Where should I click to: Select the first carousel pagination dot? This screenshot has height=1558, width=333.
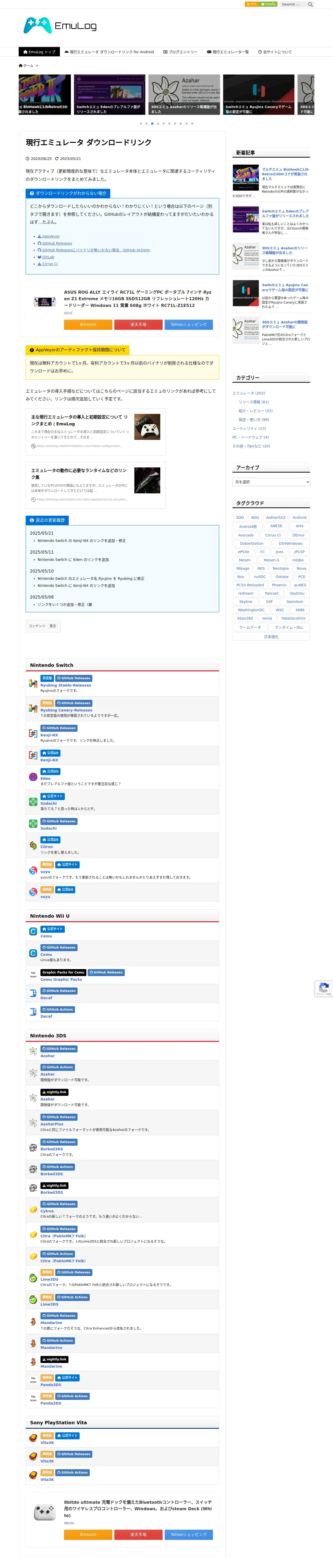tap(141, 123)
